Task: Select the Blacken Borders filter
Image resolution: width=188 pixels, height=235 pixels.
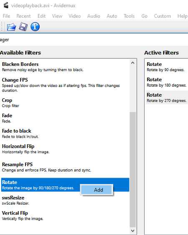Action: tap(65, 66)
